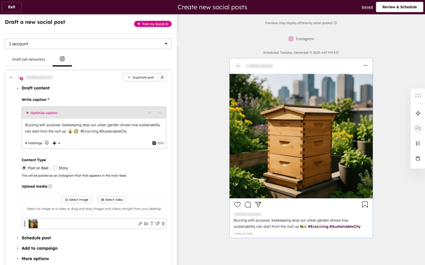425x265 pixels.
Task: Click the text T icon on media row
Action: (x=152, y=224)
